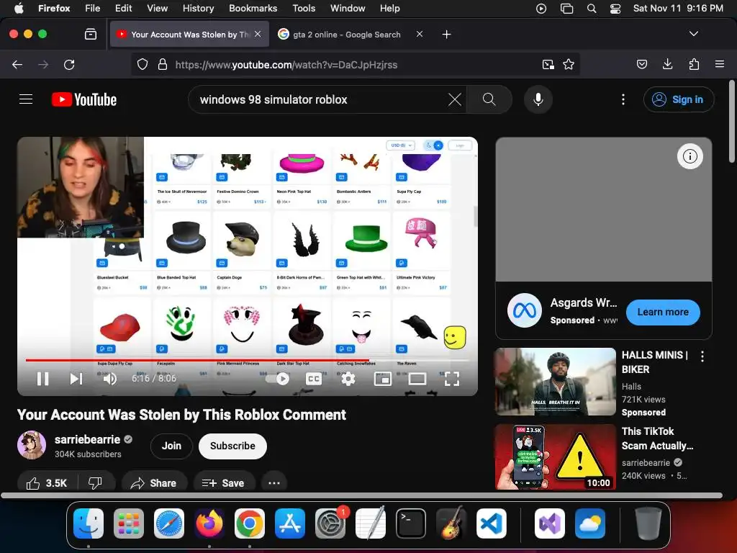
Task: Enable theater mode in video player
Action: (417, 379)
